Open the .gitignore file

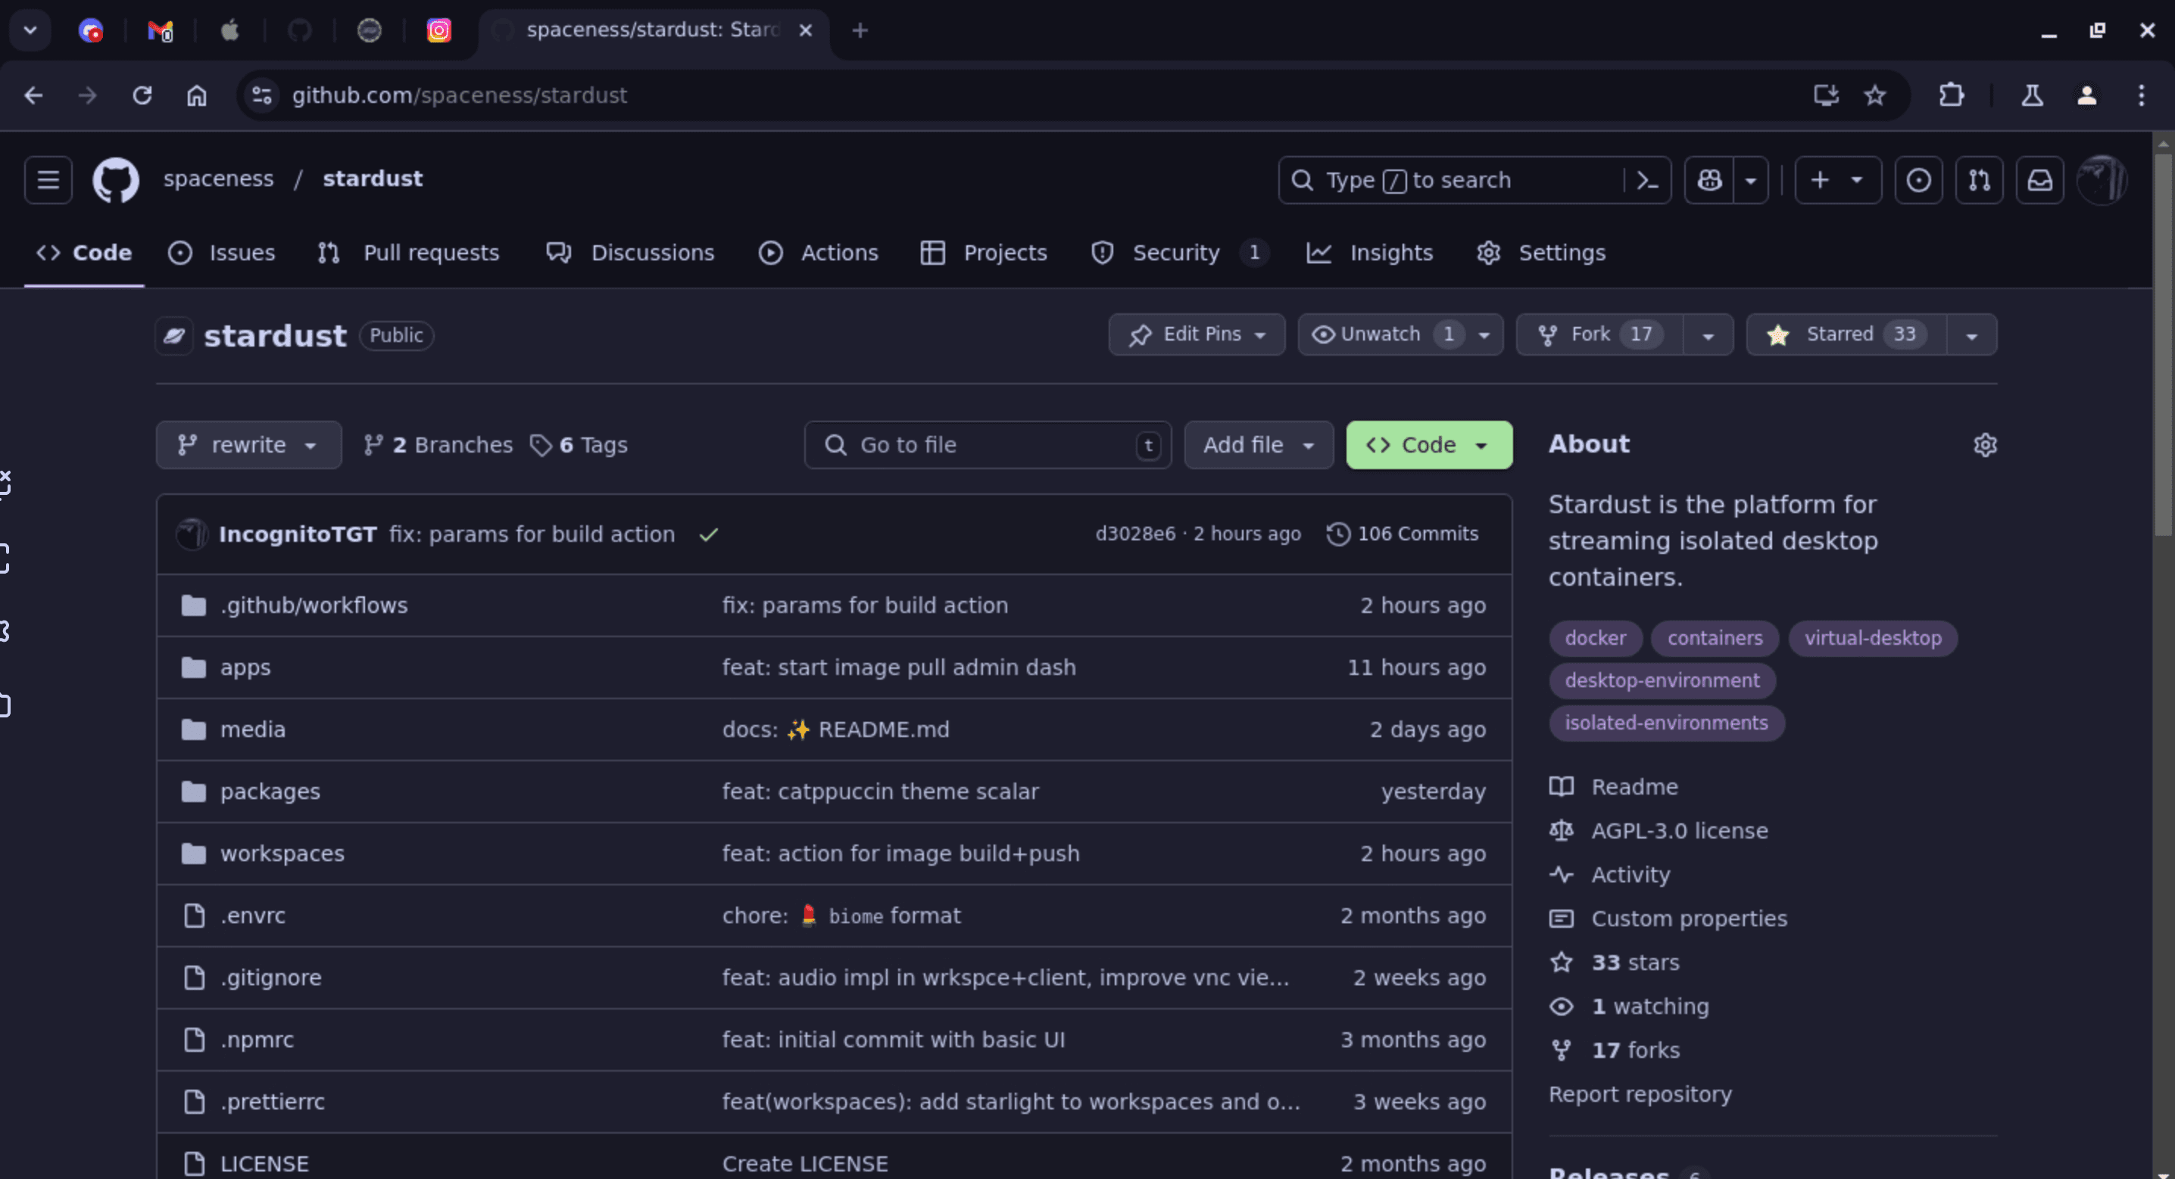tap(271, 978)
